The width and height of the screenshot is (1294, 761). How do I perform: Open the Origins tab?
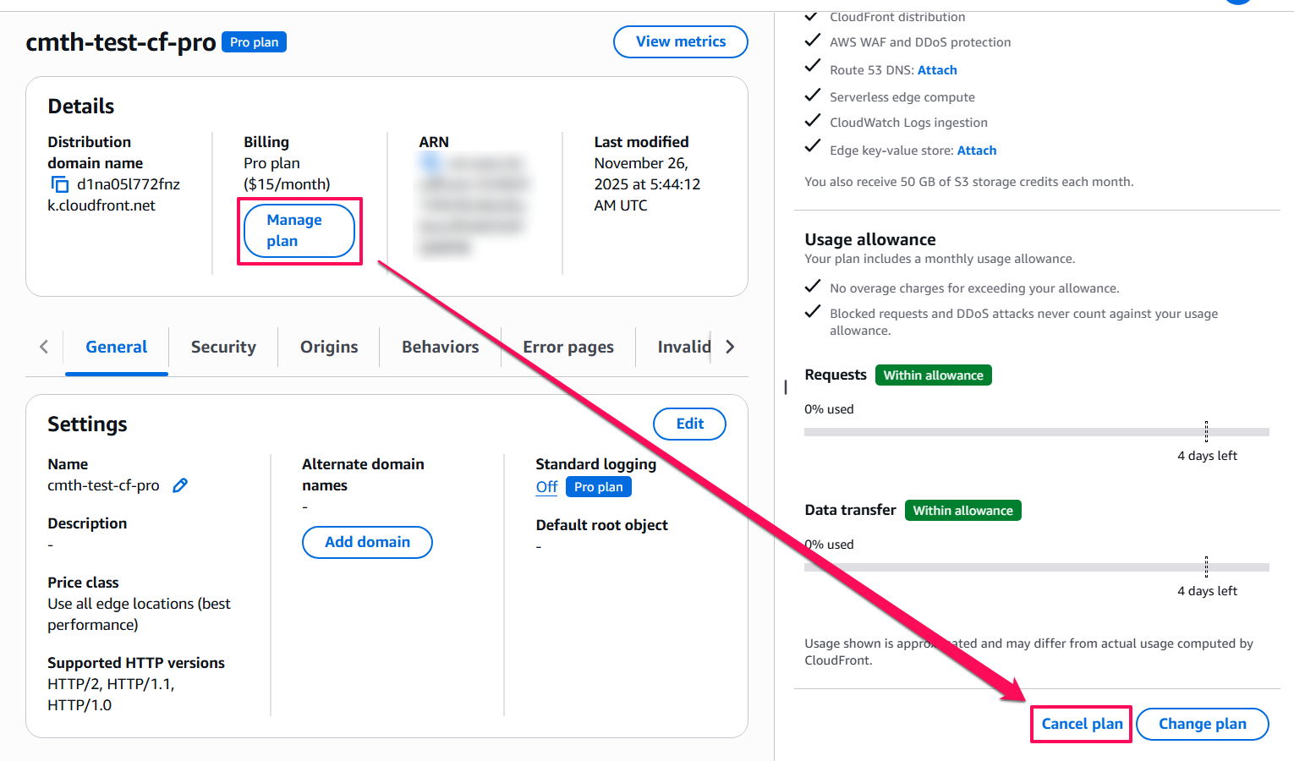pyautogui.click(x=329, y=347)
